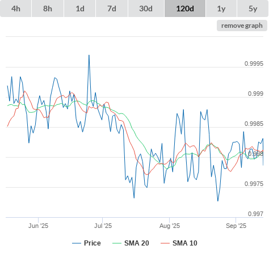
Task: Click the Aug '25 axis label
Action: (170, 226)
